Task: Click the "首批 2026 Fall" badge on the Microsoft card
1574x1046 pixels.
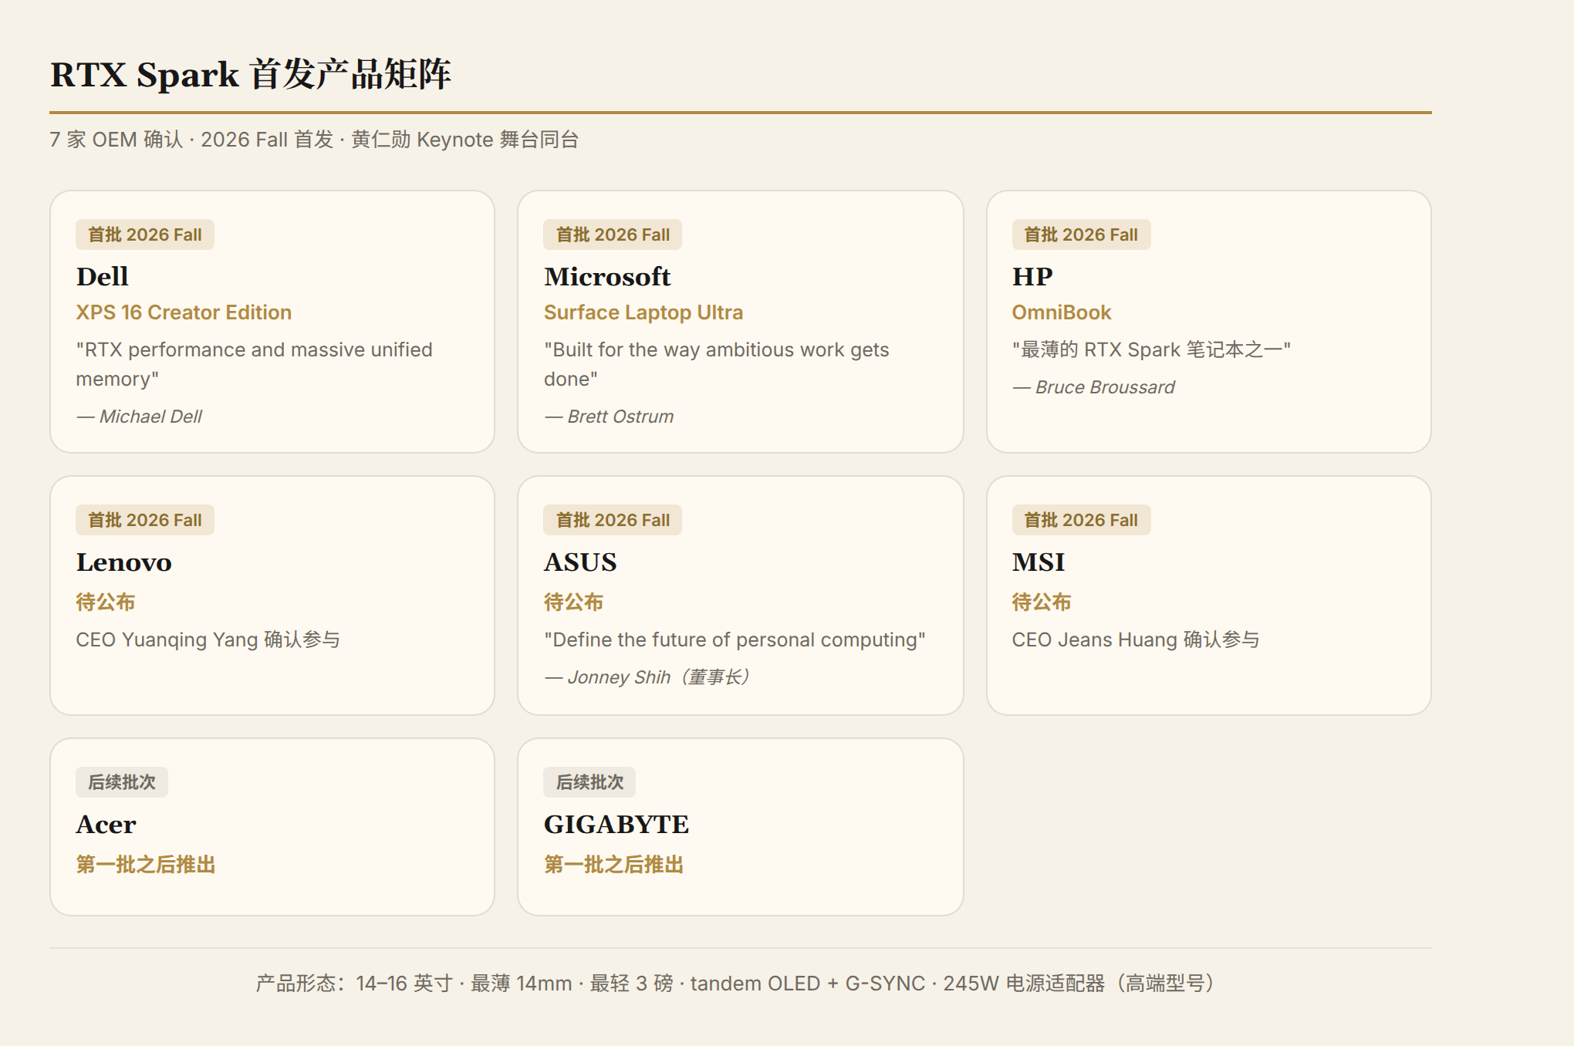Action: point(613,235)
